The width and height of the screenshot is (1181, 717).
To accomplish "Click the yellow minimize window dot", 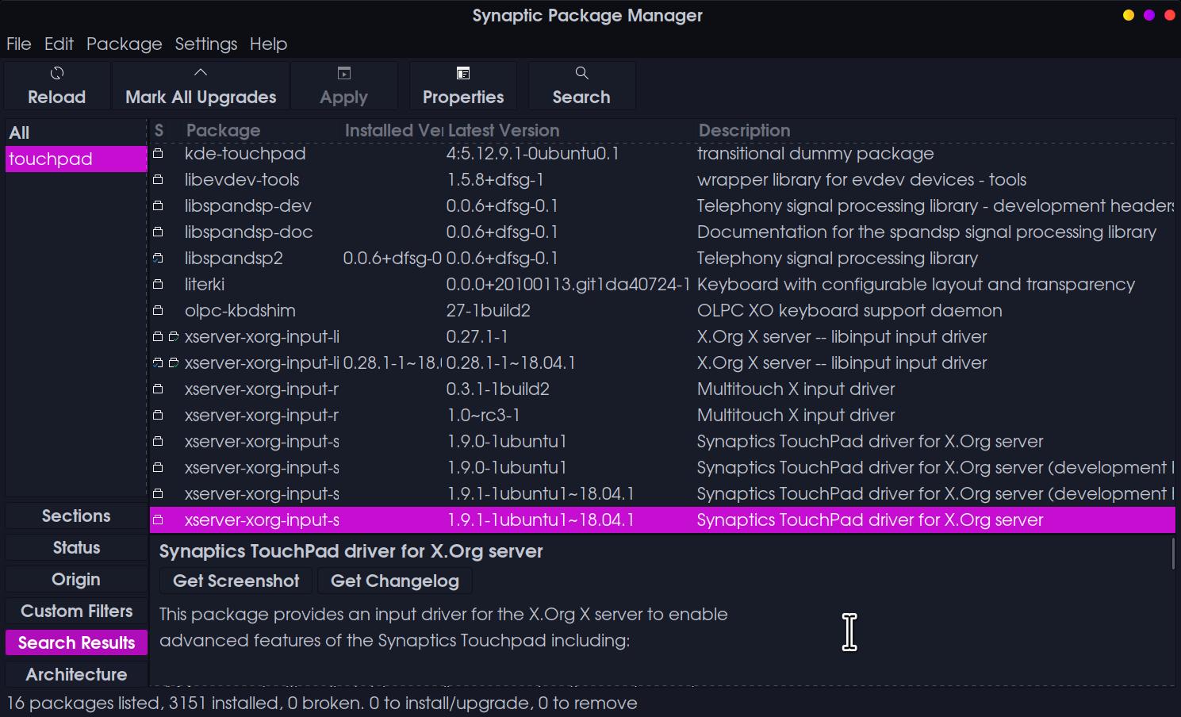I will (x=1128, y=15).
